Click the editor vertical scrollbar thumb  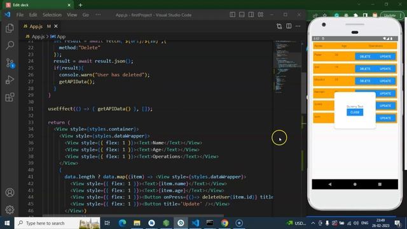tap(303, 93)
